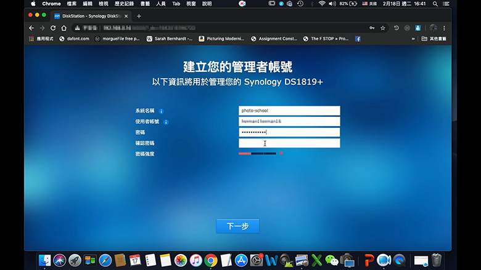
Task: Click the info icon beside 使用者帳號
Action: click(166, 122)
